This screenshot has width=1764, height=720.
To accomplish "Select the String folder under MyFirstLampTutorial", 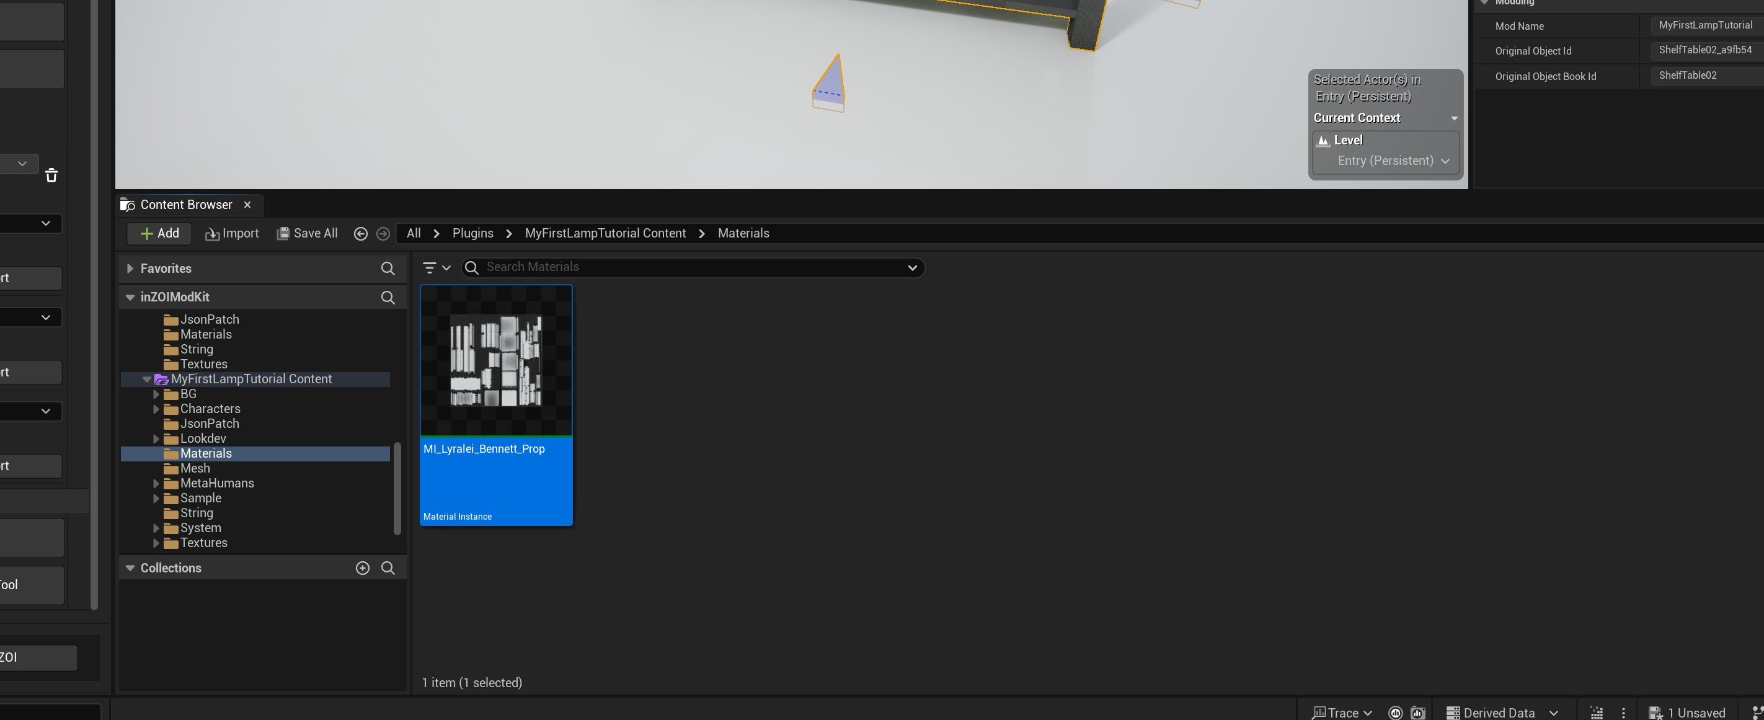I will point(197,513).
